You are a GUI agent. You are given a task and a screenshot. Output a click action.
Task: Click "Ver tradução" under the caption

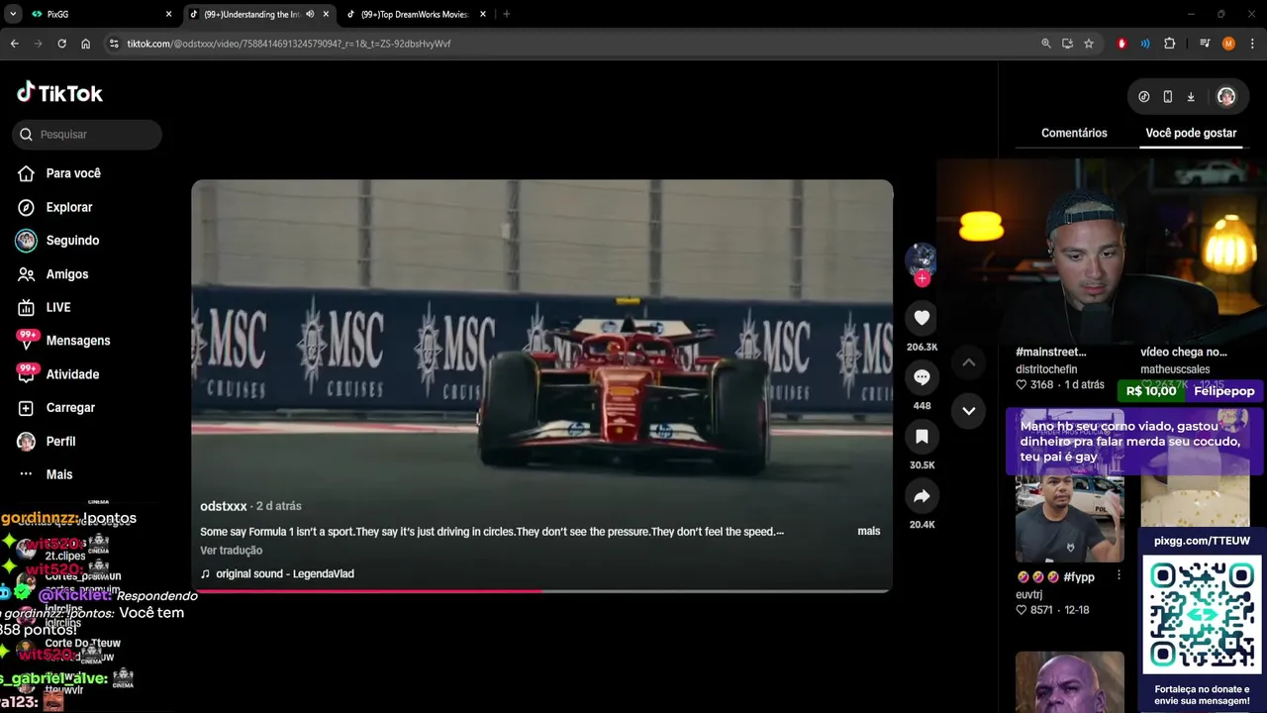tap(231, 551)
